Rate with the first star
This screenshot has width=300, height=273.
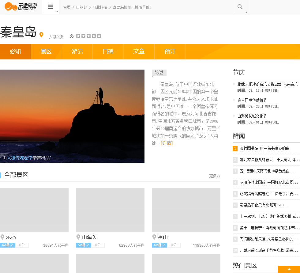pos(78,36)
